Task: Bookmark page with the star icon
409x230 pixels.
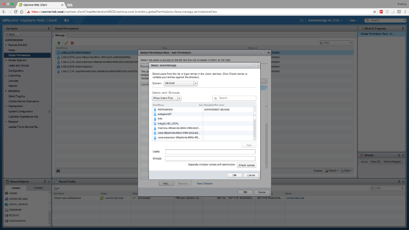Action: pos(375,11)
